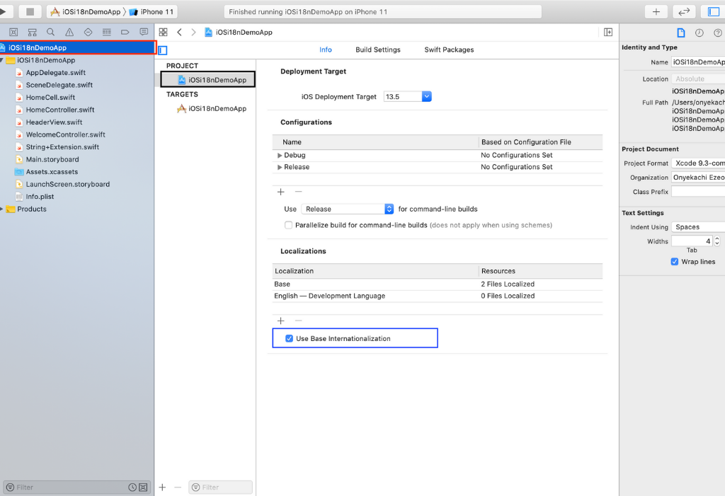Enable Parallelize build for command-line builds

point(289,225)
